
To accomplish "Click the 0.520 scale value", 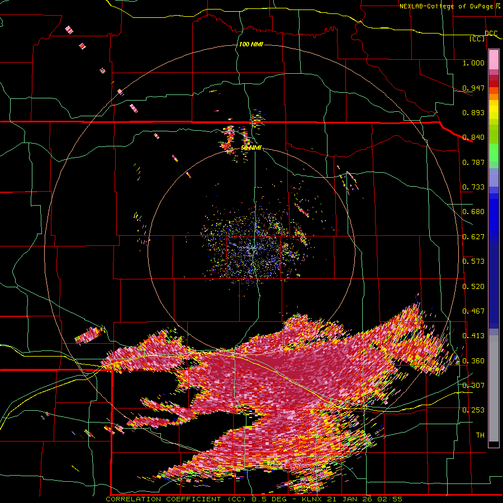I will [x=473, y=287].
